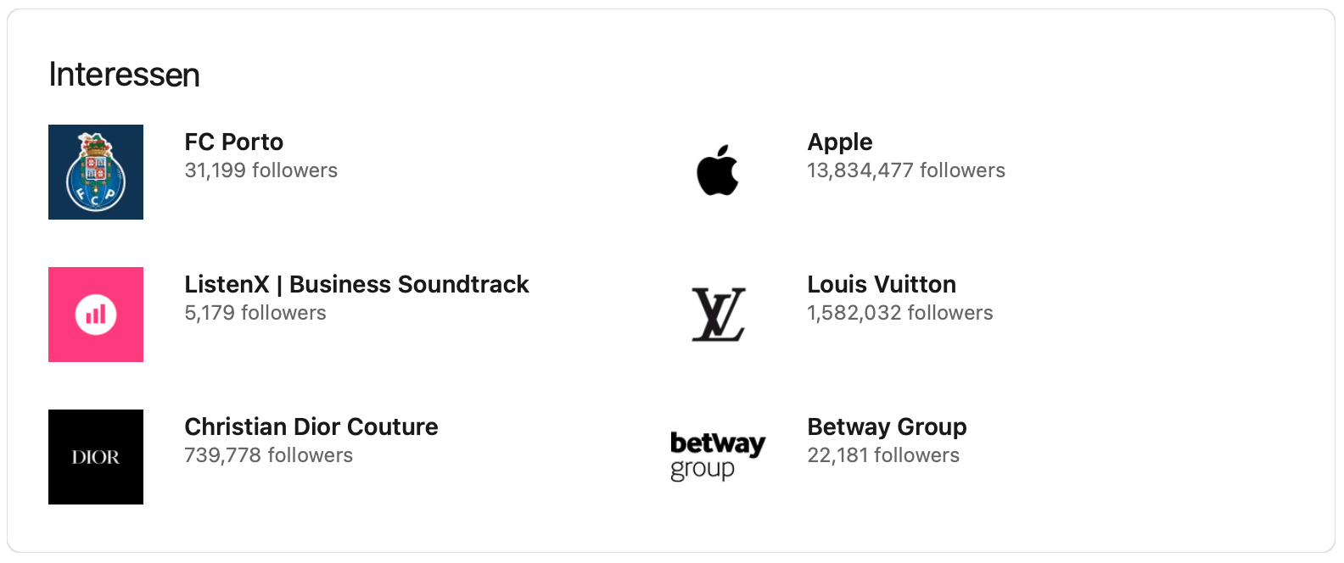Open ListenX | Business Soundtrack page
This screenshot has width=1344, height=563.
coord(356,284)
